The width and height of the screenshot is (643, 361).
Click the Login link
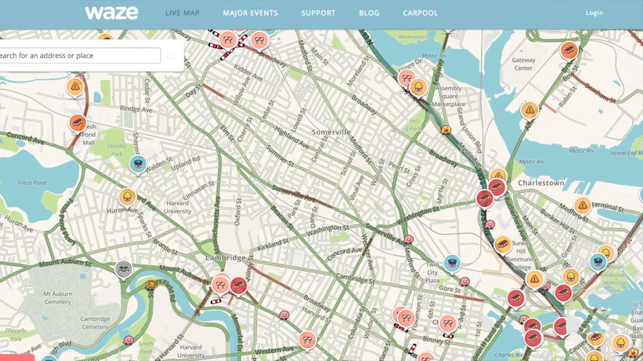tap(594, 13)
